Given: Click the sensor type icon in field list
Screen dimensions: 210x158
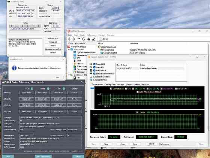Looking at the screenshot, I should point(102,50).
